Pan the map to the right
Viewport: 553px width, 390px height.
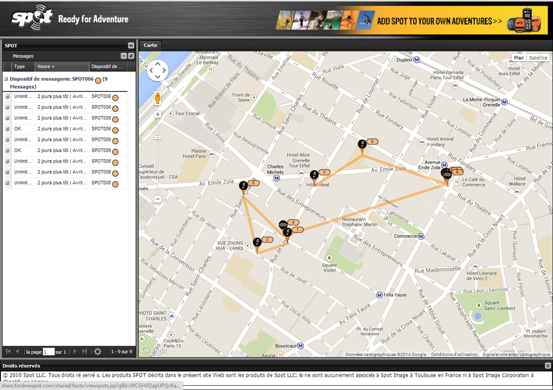click(165, 70)
